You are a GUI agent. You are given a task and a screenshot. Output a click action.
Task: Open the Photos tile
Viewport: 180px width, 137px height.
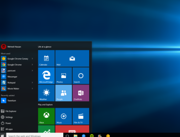[64, 76]
